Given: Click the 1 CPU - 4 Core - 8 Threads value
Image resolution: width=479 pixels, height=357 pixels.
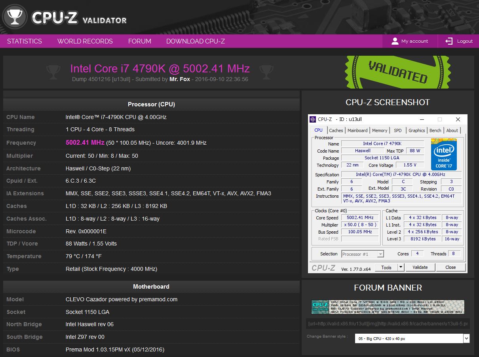Looking at the screenshot, I should point(100,129).
